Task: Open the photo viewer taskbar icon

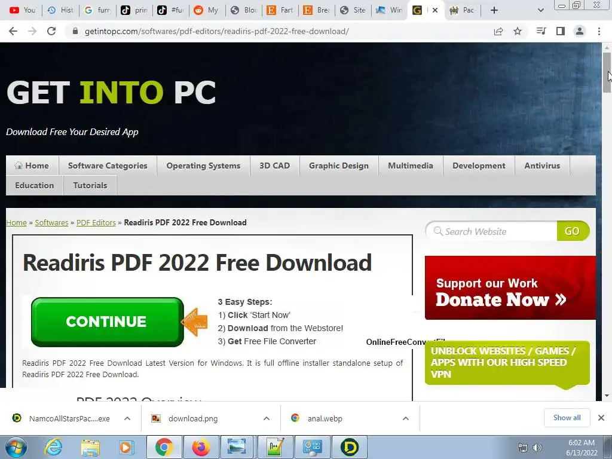Action: (237, 447)
